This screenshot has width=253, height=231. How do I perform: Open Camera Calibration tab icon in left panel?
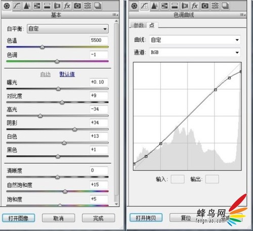(x=77, y=6)
